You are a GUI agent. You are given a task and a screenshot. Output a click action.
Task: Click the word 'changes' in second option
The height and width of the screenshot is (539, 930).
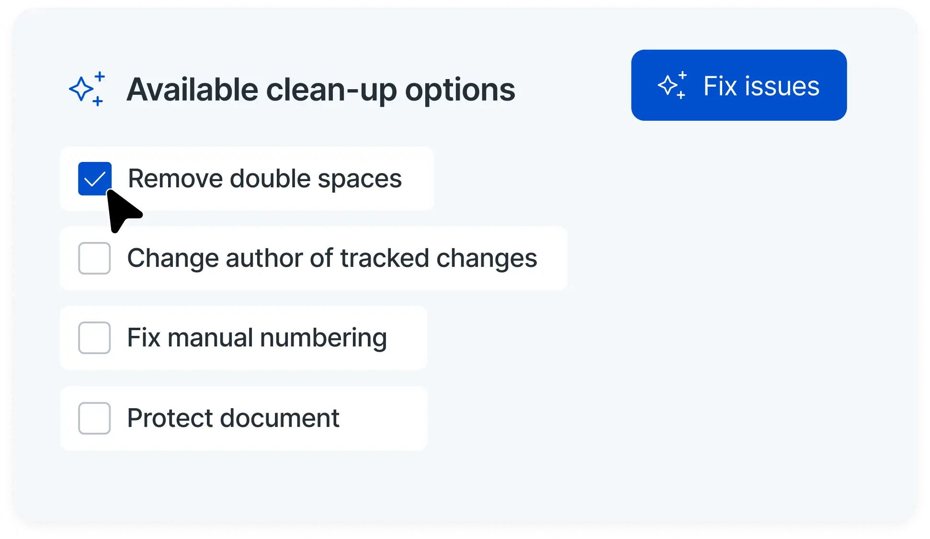coord(487,259)
